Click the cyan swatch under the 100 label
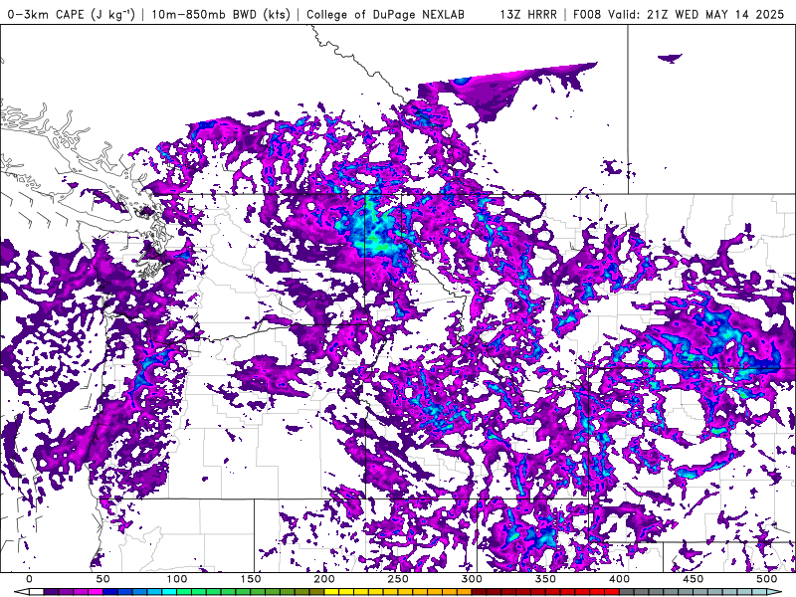The height and width of the screenshot is (597, 796). tap(169, 592)
